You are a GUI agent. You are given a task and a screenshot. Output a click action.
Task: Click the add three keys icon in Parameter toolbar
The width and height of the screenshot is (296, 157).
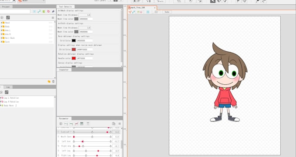coord(71,124)
